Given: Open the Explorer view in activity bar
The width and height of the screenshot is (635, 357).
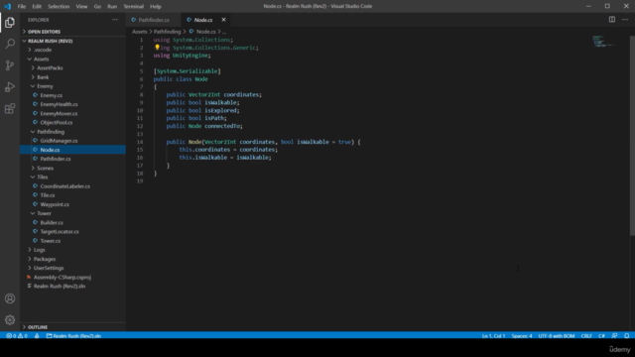Looking at the screenshot, I should [10, 22].
